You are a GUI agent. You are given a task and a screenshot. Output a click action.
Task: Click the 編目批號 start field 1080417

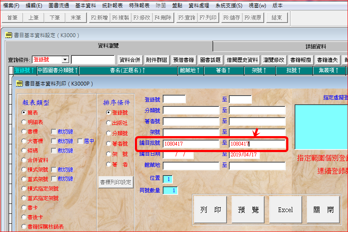(191, 144)
